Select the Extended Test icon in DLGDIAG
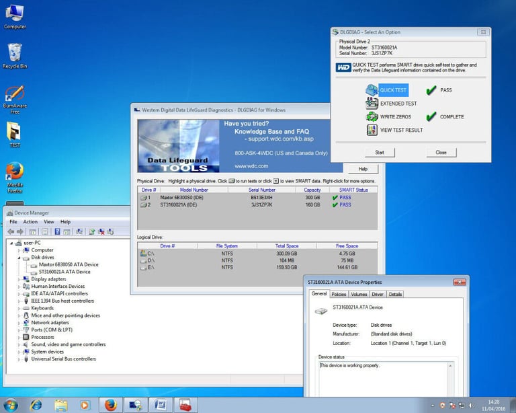This screenshot has height=413, width=516. pyautogui.click(x=372, y=104)
